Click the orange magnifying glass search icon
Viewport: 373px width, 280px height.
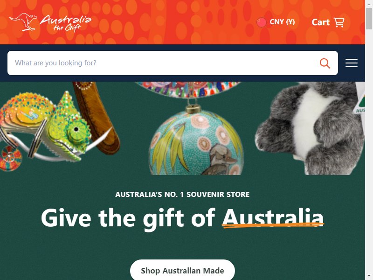point(325,63)
